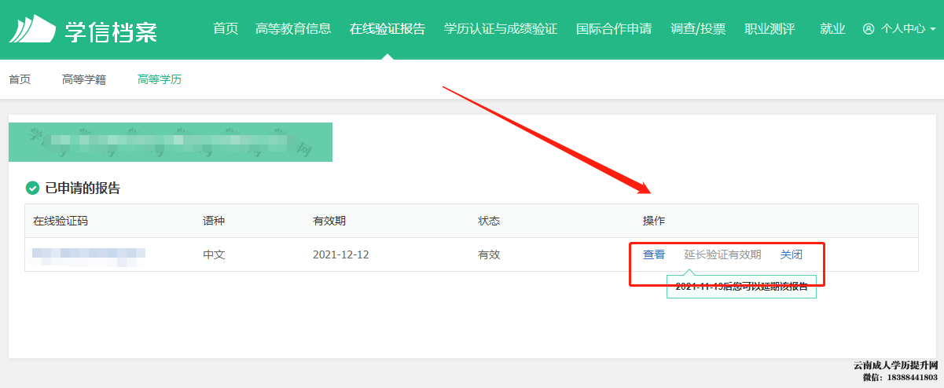Select 在线验证报告 in the top menu
Viewport: 944px width, 388px height.
coord(388,29)
